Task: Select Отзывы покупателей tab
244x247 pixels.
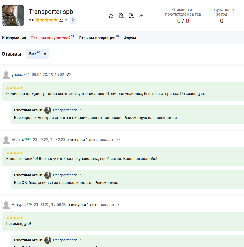Action: point(51,38)
